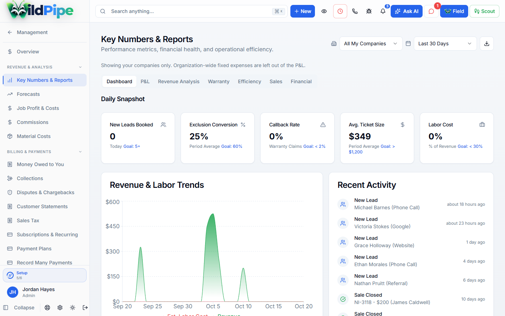Open the settings gear icon in footer
Viewport: 505px width, 316px height.
click(60, 308)
